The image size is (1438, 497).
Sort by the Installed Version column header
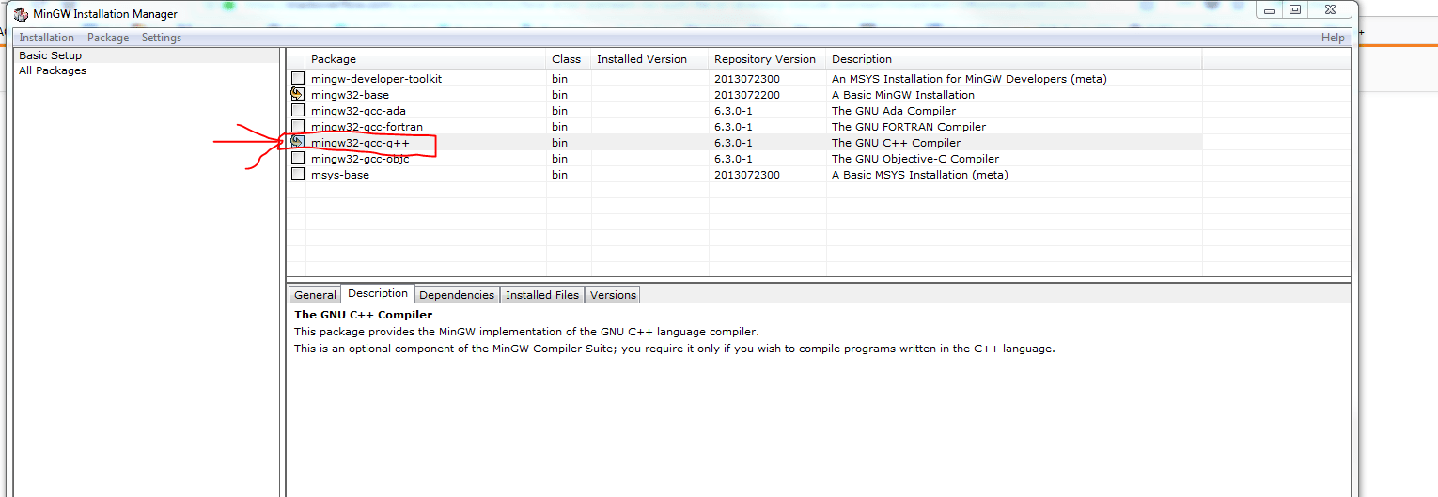coord(649,59)
